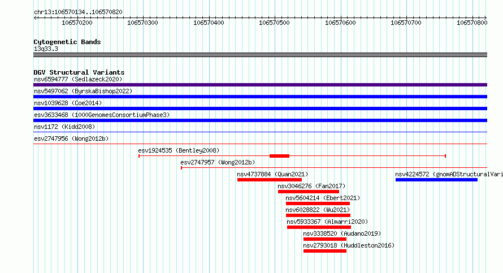The height and width of the screenshot is (273, 503).
Task: Click the Cytogenetic Bands track heading
Action: (x=67, y=42)
